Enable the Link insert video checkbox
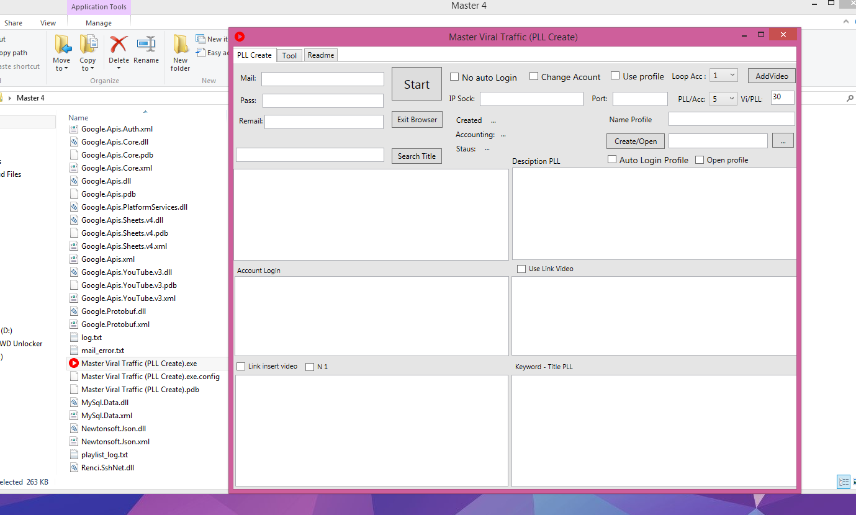The image size is (856, 515). pyautogui.click(x=241, y=366)
